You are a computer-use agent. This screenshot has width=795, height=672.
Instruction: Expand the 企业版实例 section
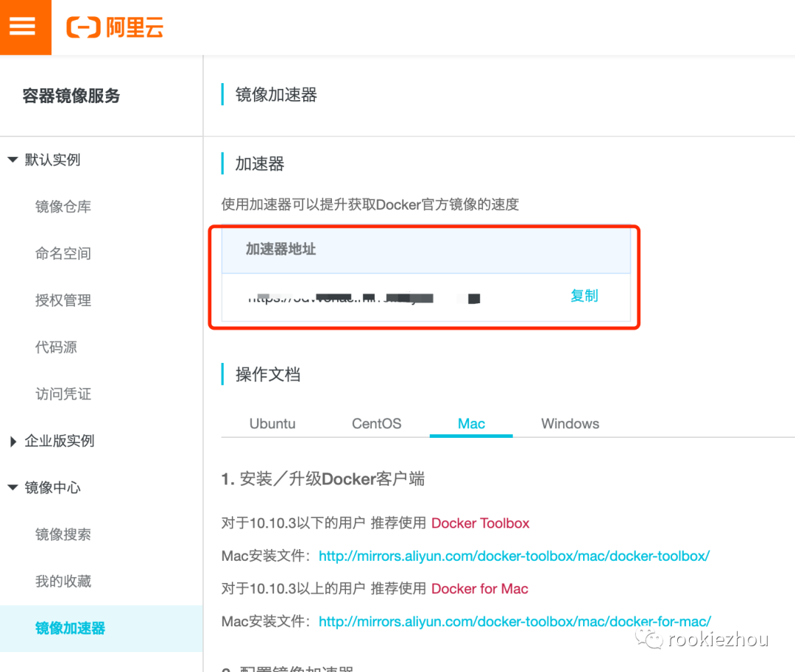coord(13,441)
